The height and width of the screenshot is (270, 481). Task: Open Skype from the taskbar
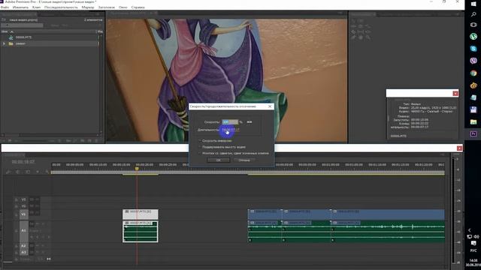473,49
